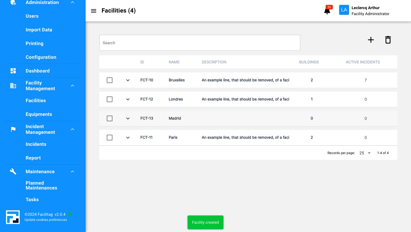411x232 pixels.
Task: Select the Bruxelles facility checkbox
Action: (110, 80)
